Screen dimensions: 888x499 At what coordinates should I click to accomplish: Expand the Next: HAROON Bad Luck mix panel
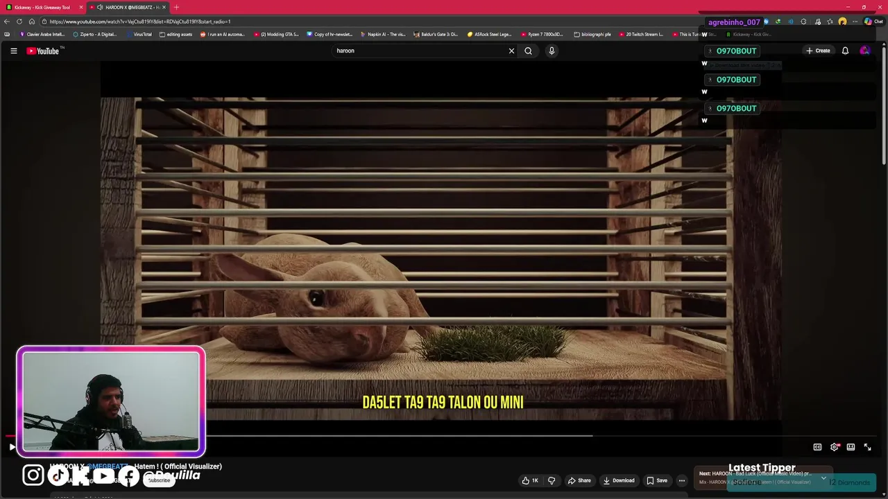823,478
